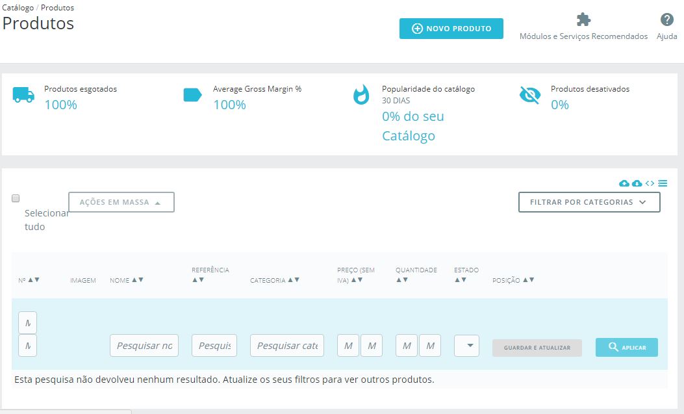
Task: Click the flame icon for Popularidade do catálogo
Action: pos(361,95)
